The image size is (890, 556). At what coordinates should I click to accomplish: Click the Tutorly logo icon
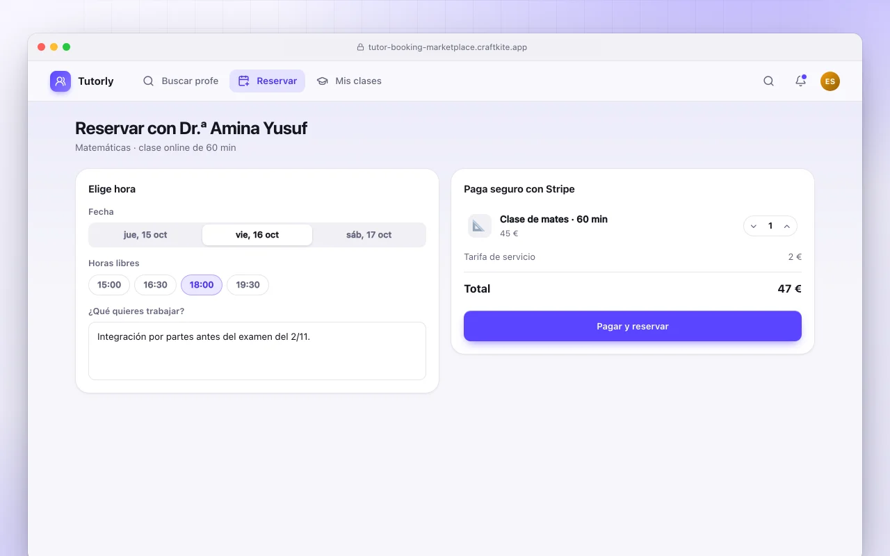point(60,81)
